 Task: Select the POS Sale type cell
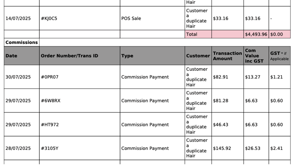(x=152, y=18)
